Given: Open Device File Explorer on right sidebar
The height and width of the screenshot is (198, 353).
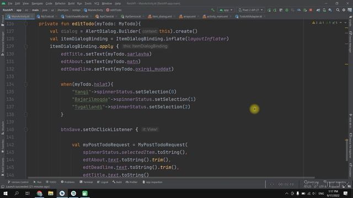Looking at the screenshot, I should point(351,146).
